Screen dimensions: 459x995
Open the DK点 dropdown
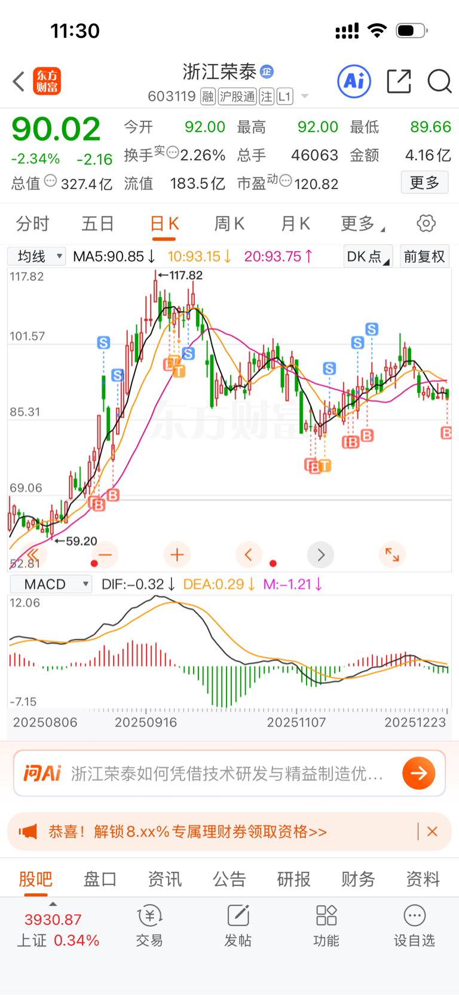[x=368, y=257]
